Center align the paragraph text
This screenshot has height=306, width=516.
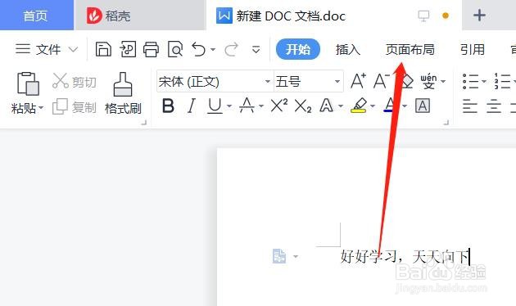pyautogui.click(x=494, y=106)
